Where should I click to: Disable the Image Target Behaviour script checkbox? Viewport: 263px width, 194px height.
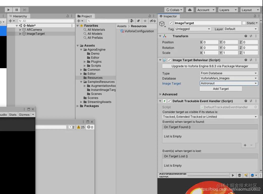coord(169,60)
